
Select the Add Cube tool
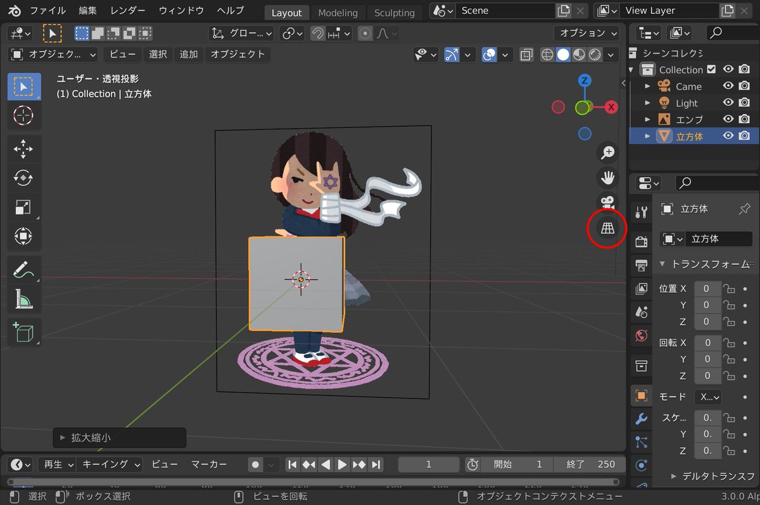coord(24,332)
